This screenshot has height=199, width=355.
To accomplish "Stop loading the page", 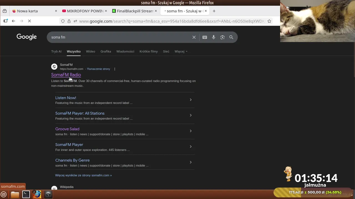I will 29,21.
